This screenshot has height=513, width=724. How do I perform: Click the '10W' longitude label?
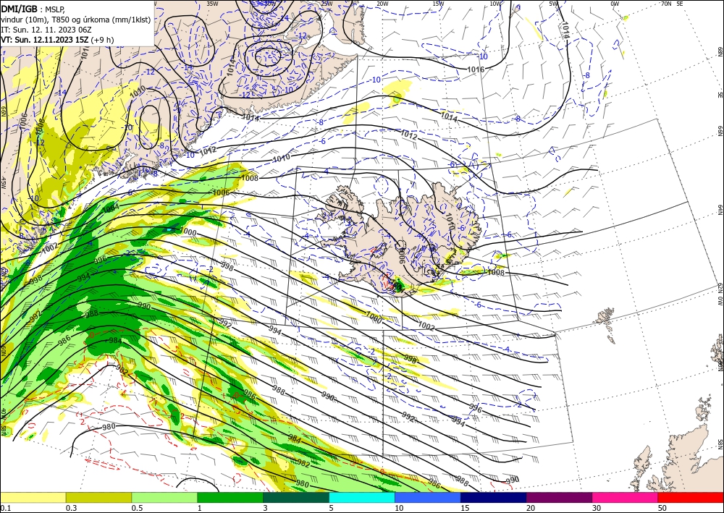pyautogui.click(x=495, y=4)
